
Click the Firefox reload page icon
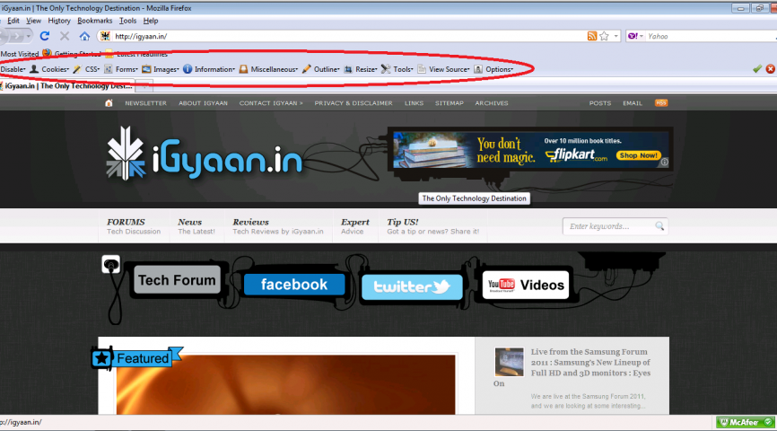(x=45, y=36)
